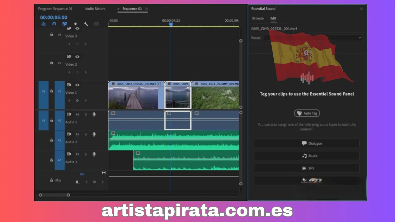395x222 pixels.
Task: Solo the Audio 1 track
Action: pos(86,114)
